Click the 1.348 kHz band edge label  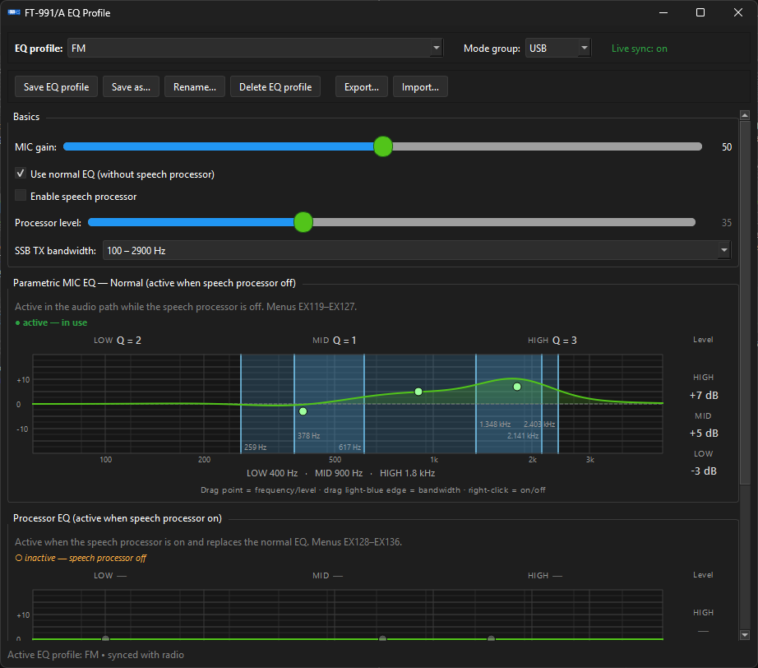coord(495,424)
